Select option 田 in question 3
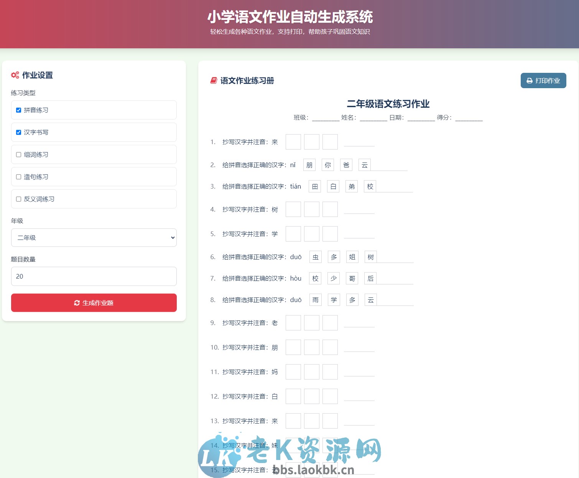This screenshot has width=579, height=478. pyautogui.click(x=315, y=186)
